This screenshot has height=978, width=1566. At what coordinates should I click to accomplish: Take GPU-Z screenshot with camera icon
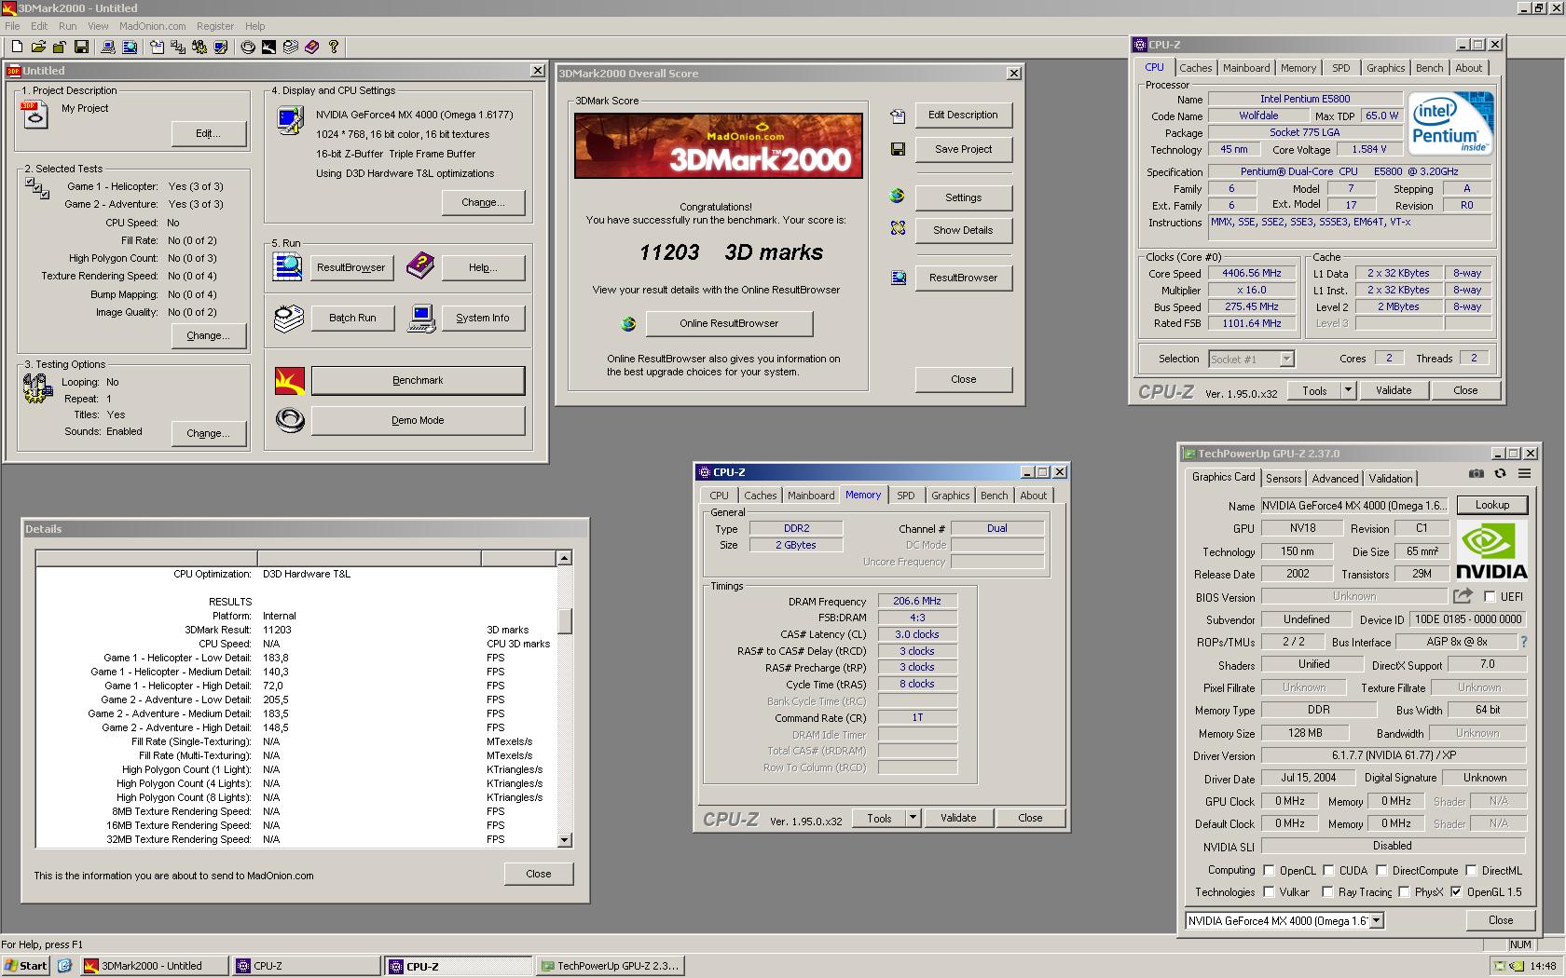pyautogui.click(x=1476, y=473)
